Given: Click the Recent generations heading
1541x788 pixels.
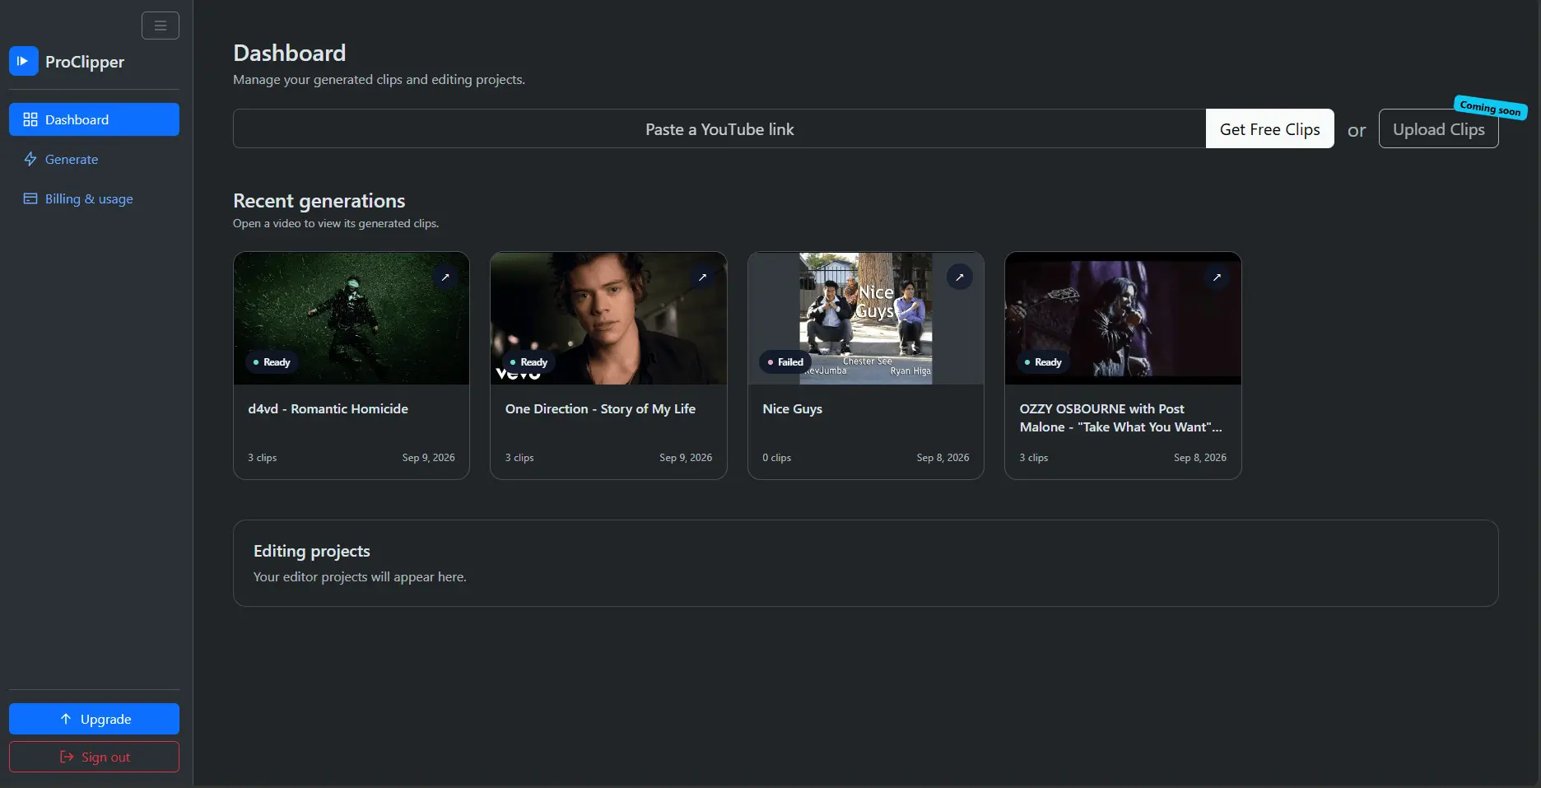Looking at the screenshot, I should pos(319,201).
